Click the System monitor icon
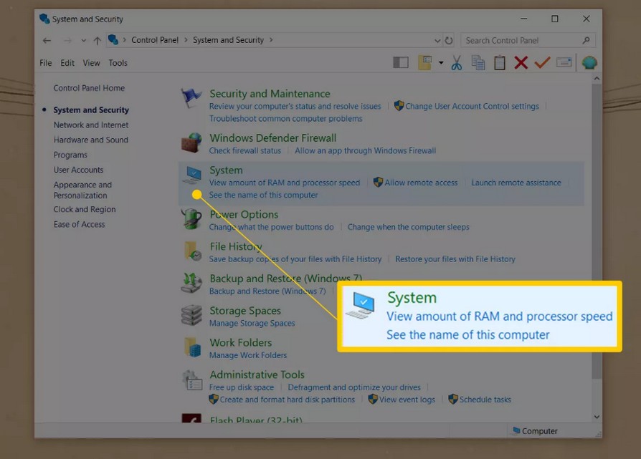 point(192,175)
